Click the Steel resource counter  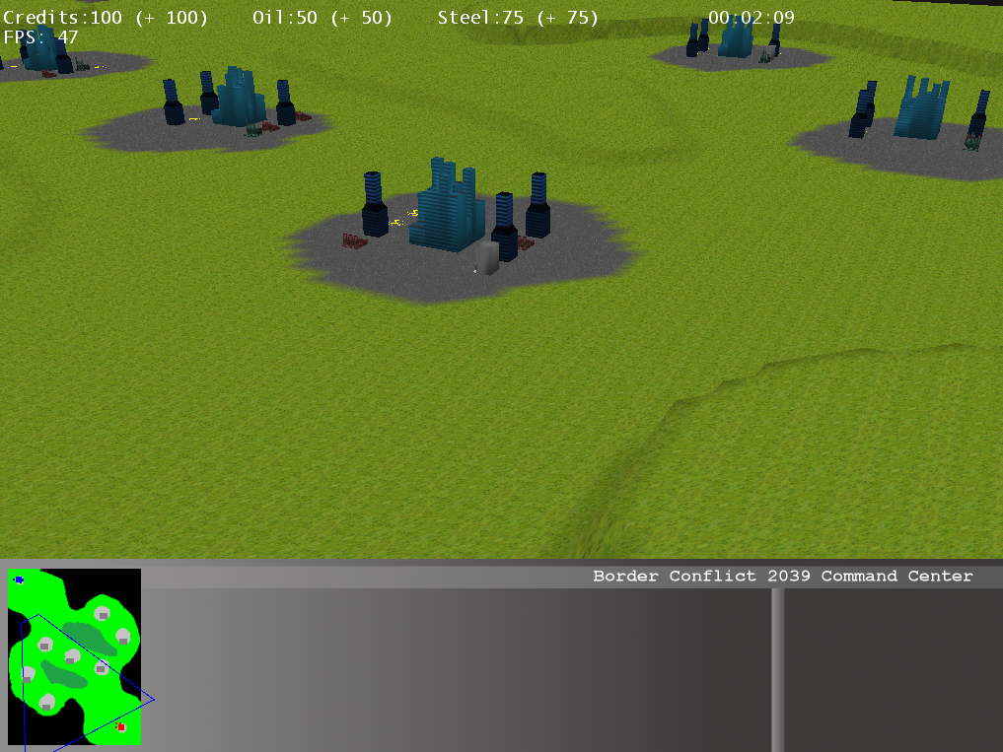pyautogui.click(x=518, y=18)
